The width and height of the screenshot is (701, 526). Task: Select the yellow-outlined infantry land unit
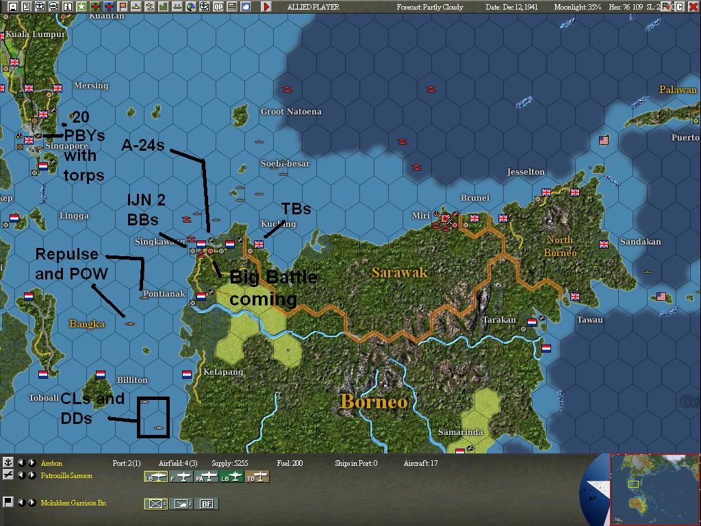point(156,504)
